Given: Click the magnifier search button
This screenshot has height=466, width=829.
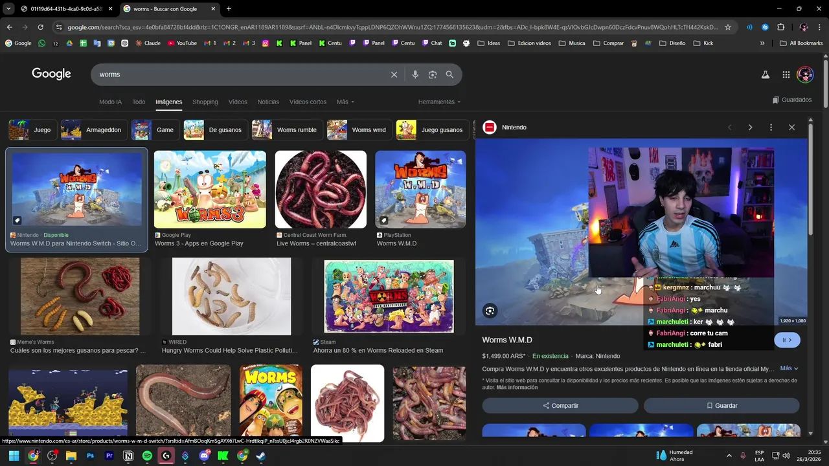Looking at the screenshot, I should point(449,74).
